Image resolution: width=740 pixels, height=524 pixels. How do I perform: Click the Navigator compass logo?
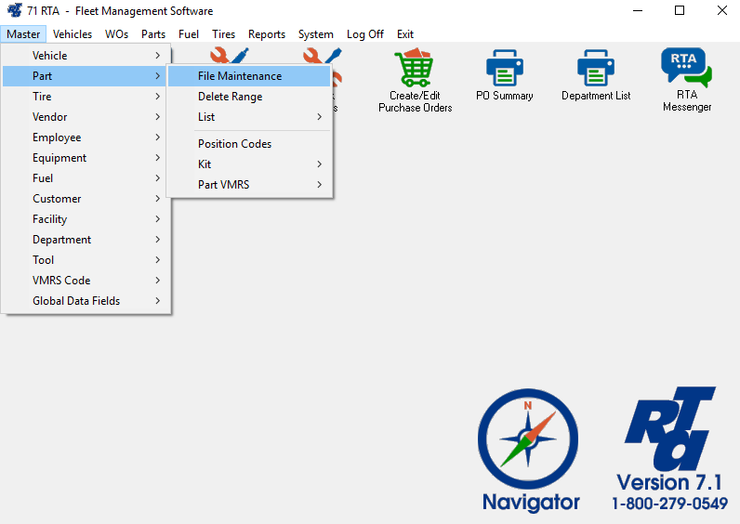pyautogui.click(x=529, y=439)
